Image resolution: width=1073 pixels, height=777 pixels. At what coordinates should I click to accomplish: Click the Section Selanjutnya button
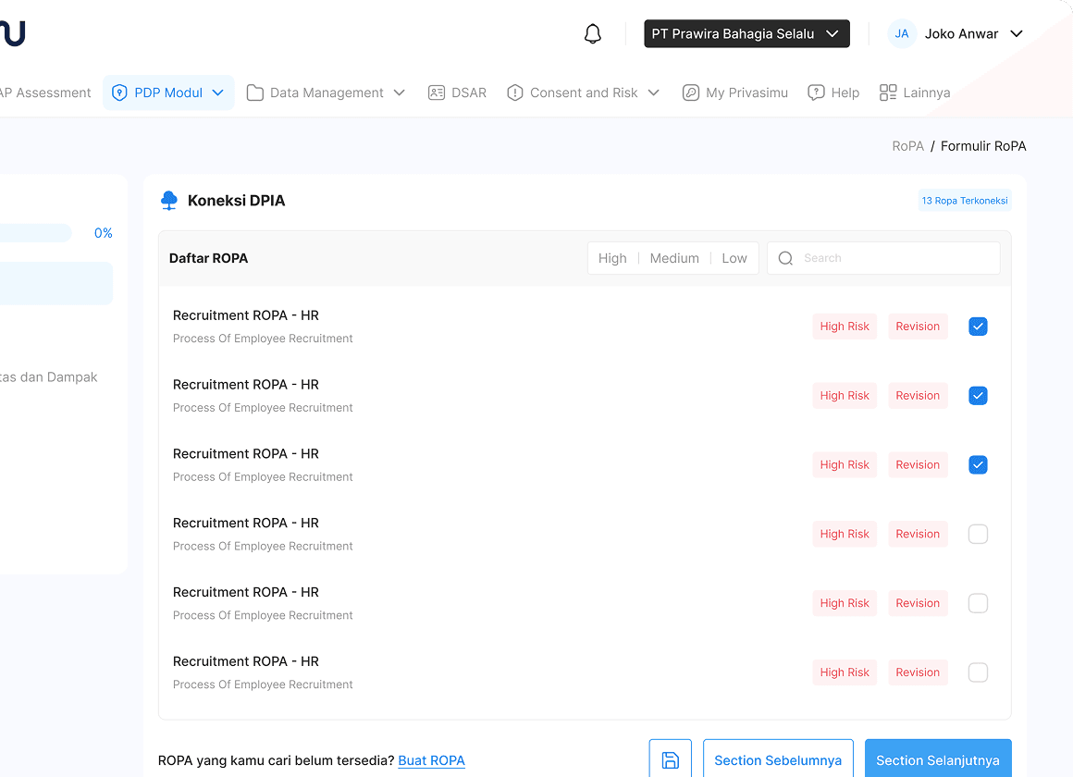tap(937, 760)
